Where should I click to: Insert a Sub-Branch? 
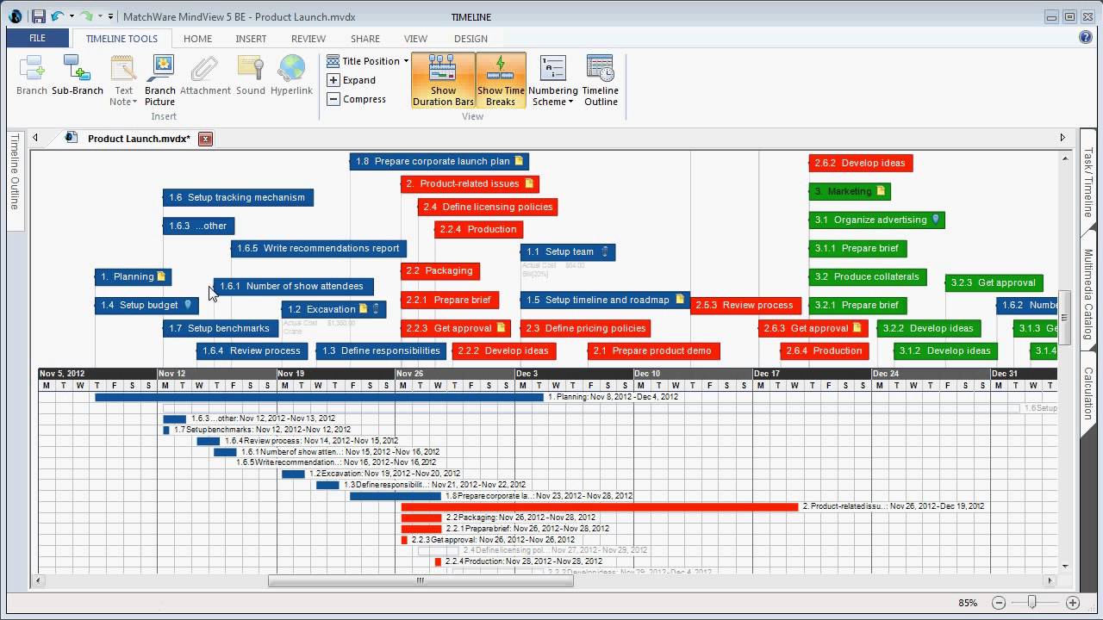click(x=78, y=76)
